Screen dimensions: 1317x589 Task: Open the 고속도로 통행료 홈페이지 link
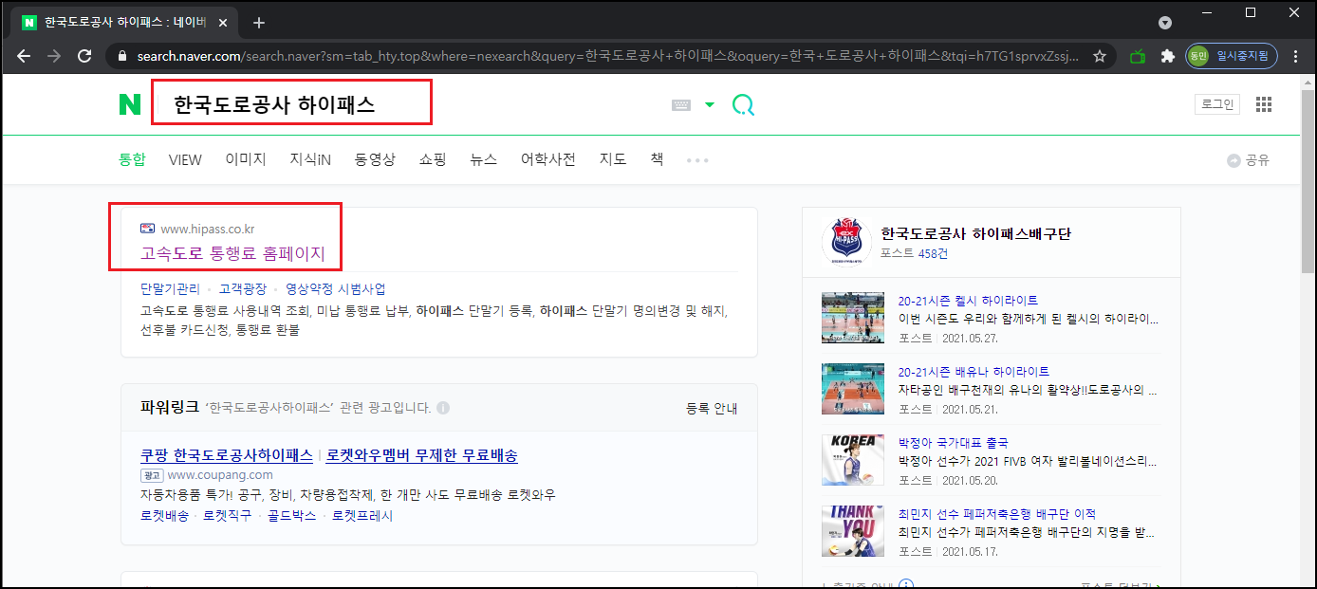point(232,253)
